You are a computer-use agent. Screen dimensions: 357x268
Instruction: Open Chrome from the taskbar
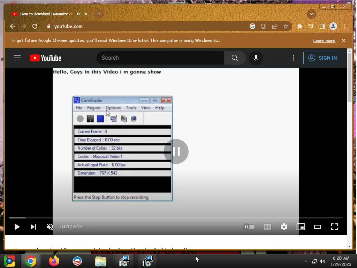coord(31,261)
